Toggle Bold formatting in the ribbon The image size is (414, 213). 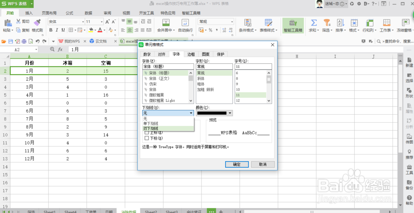click(51, 30)
